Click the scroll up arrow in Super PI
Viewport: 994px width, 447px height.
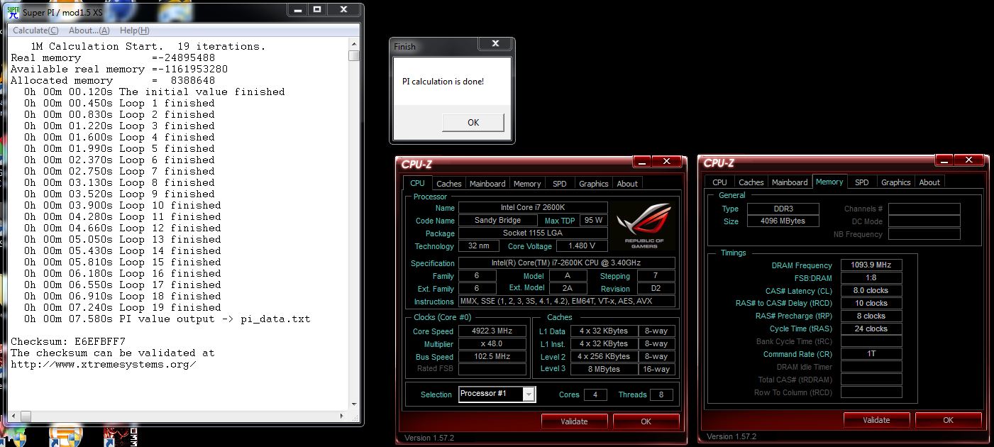pos(354,44)
